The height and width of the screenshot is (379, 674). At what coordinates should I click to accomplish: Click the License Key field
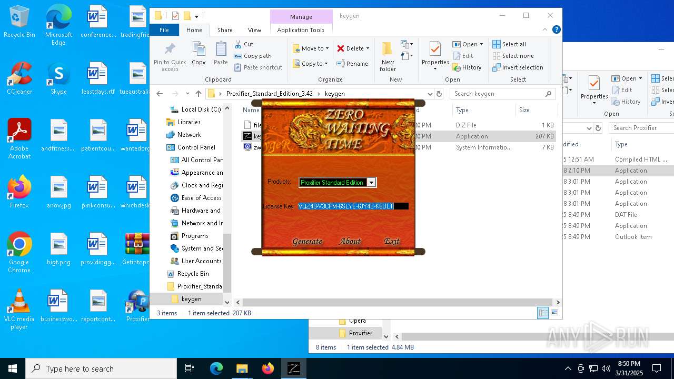[353, 206]
